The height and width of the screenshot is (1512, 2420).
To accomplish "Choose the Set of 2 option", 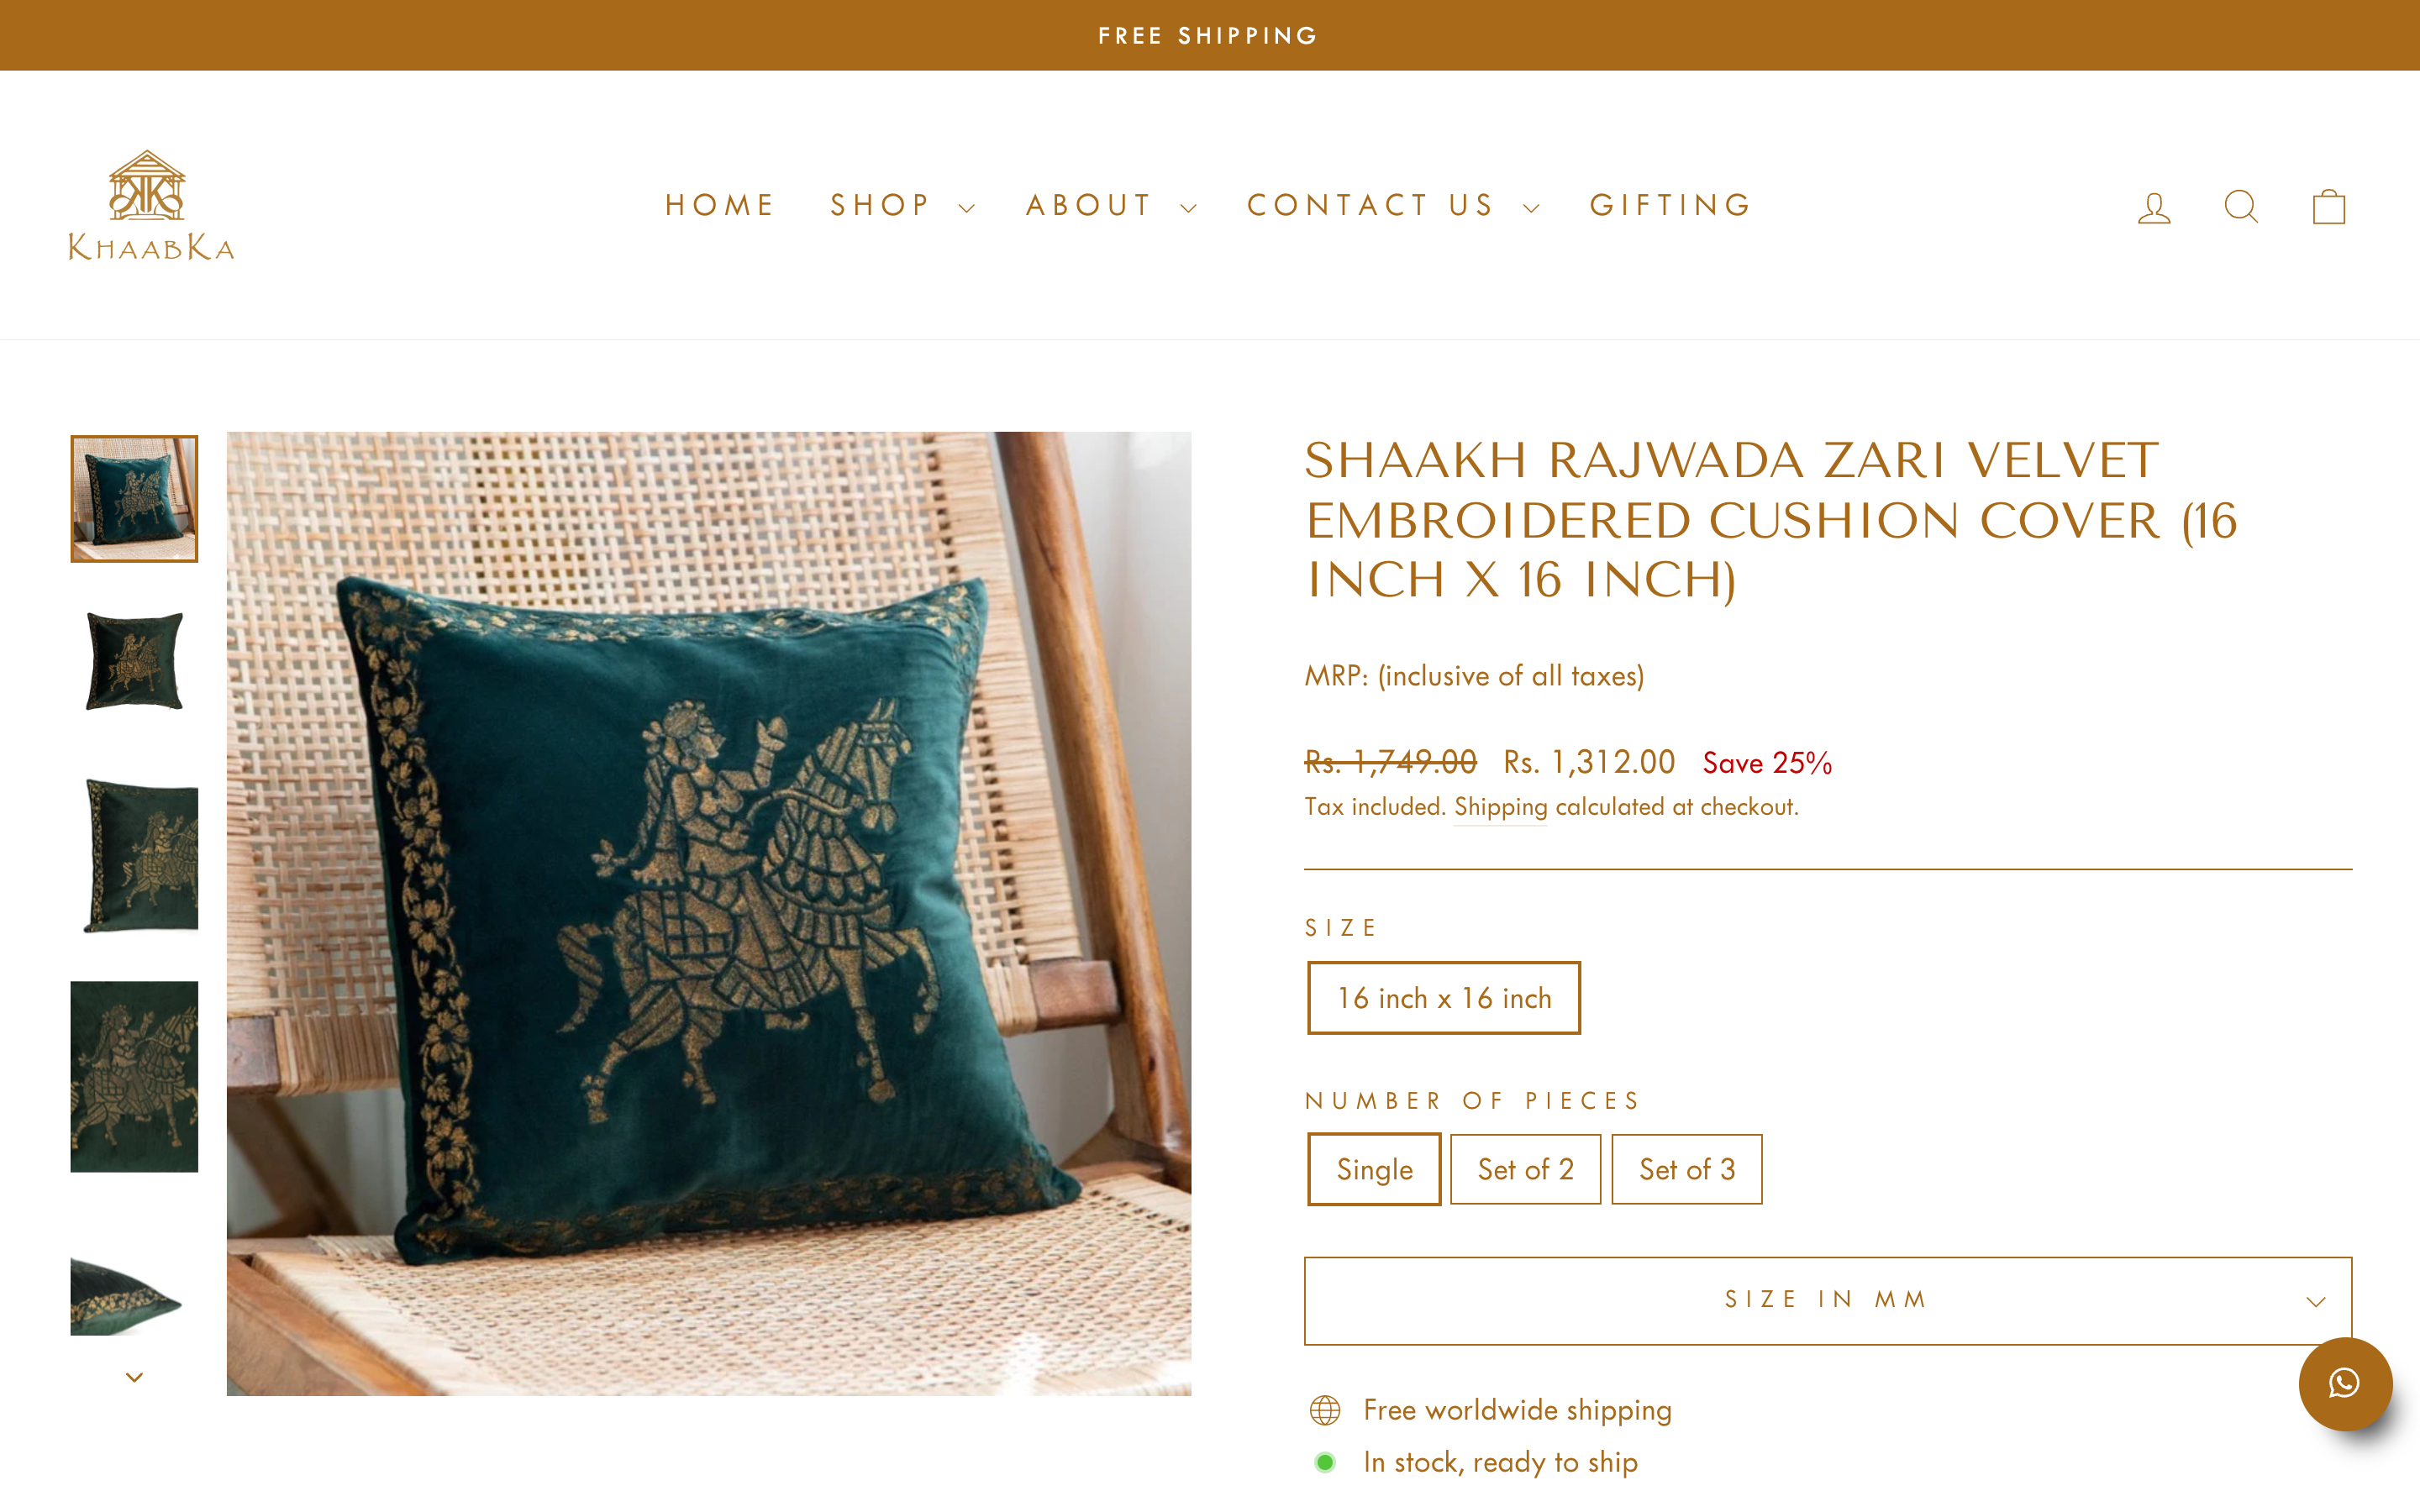I will (x=1525, y=1169).
